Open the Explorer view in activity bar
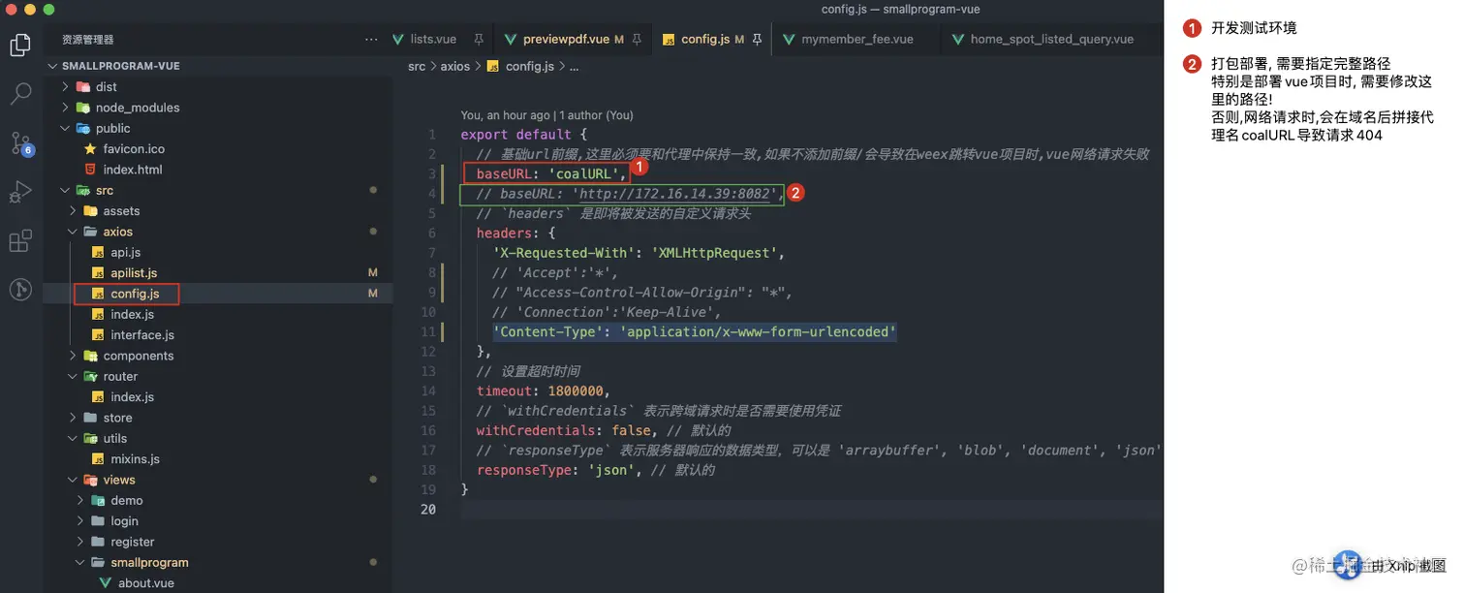Image resolution: width=1465 pixels, height=593 pixels. click(20, 45)
